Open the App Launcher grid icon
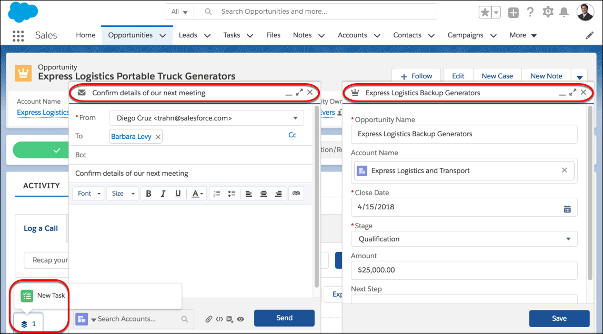This screenshot has height=334, width=603. (18, 36)
